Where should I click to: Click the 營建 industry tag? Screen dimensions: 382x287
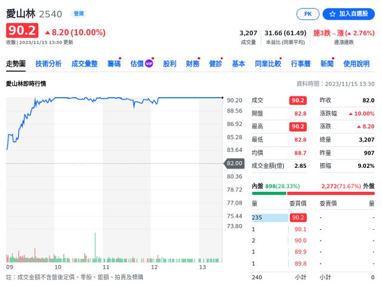tap(78, 13)
